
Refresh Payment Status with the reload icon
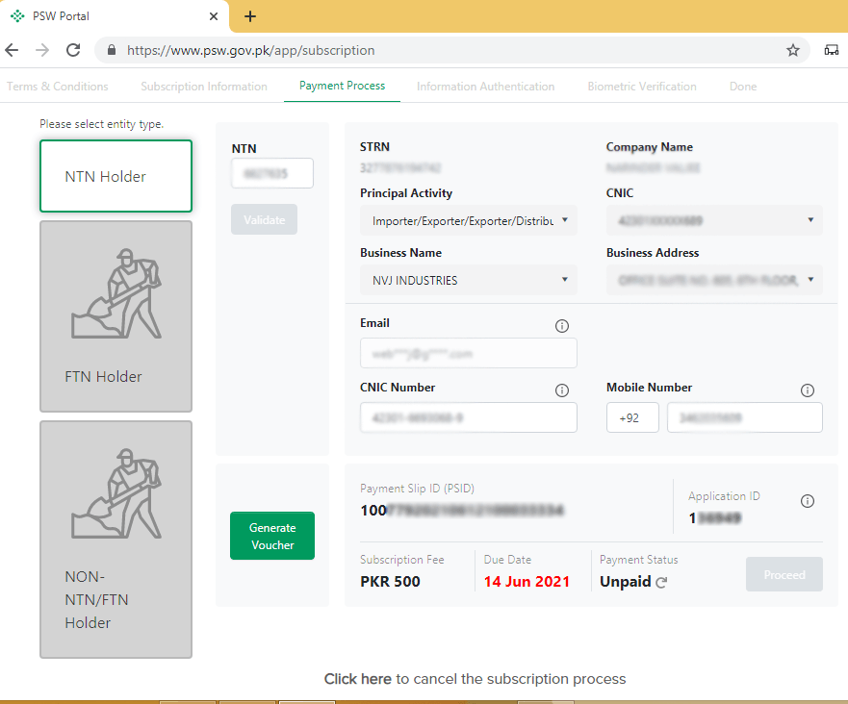click(661, 583)
